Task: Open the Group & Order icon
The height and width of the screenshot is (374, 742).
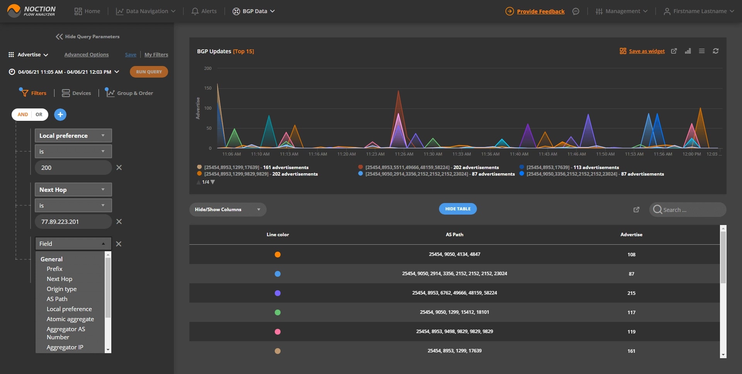Action: 110,93
